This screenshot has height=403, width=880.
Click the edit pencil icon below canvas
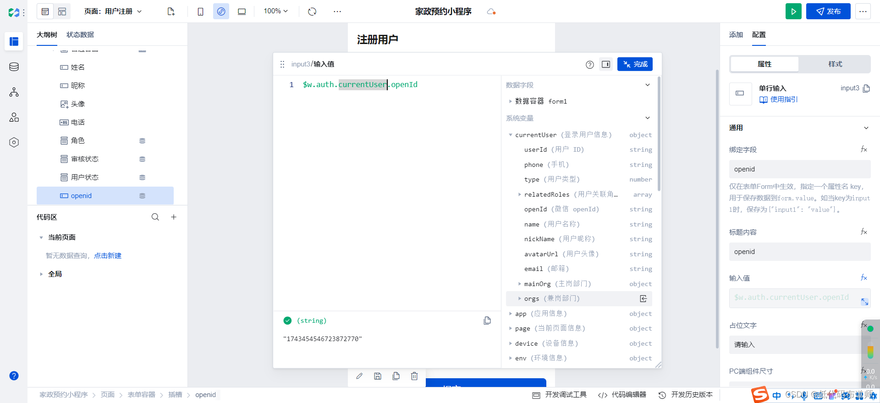(359, 376)
